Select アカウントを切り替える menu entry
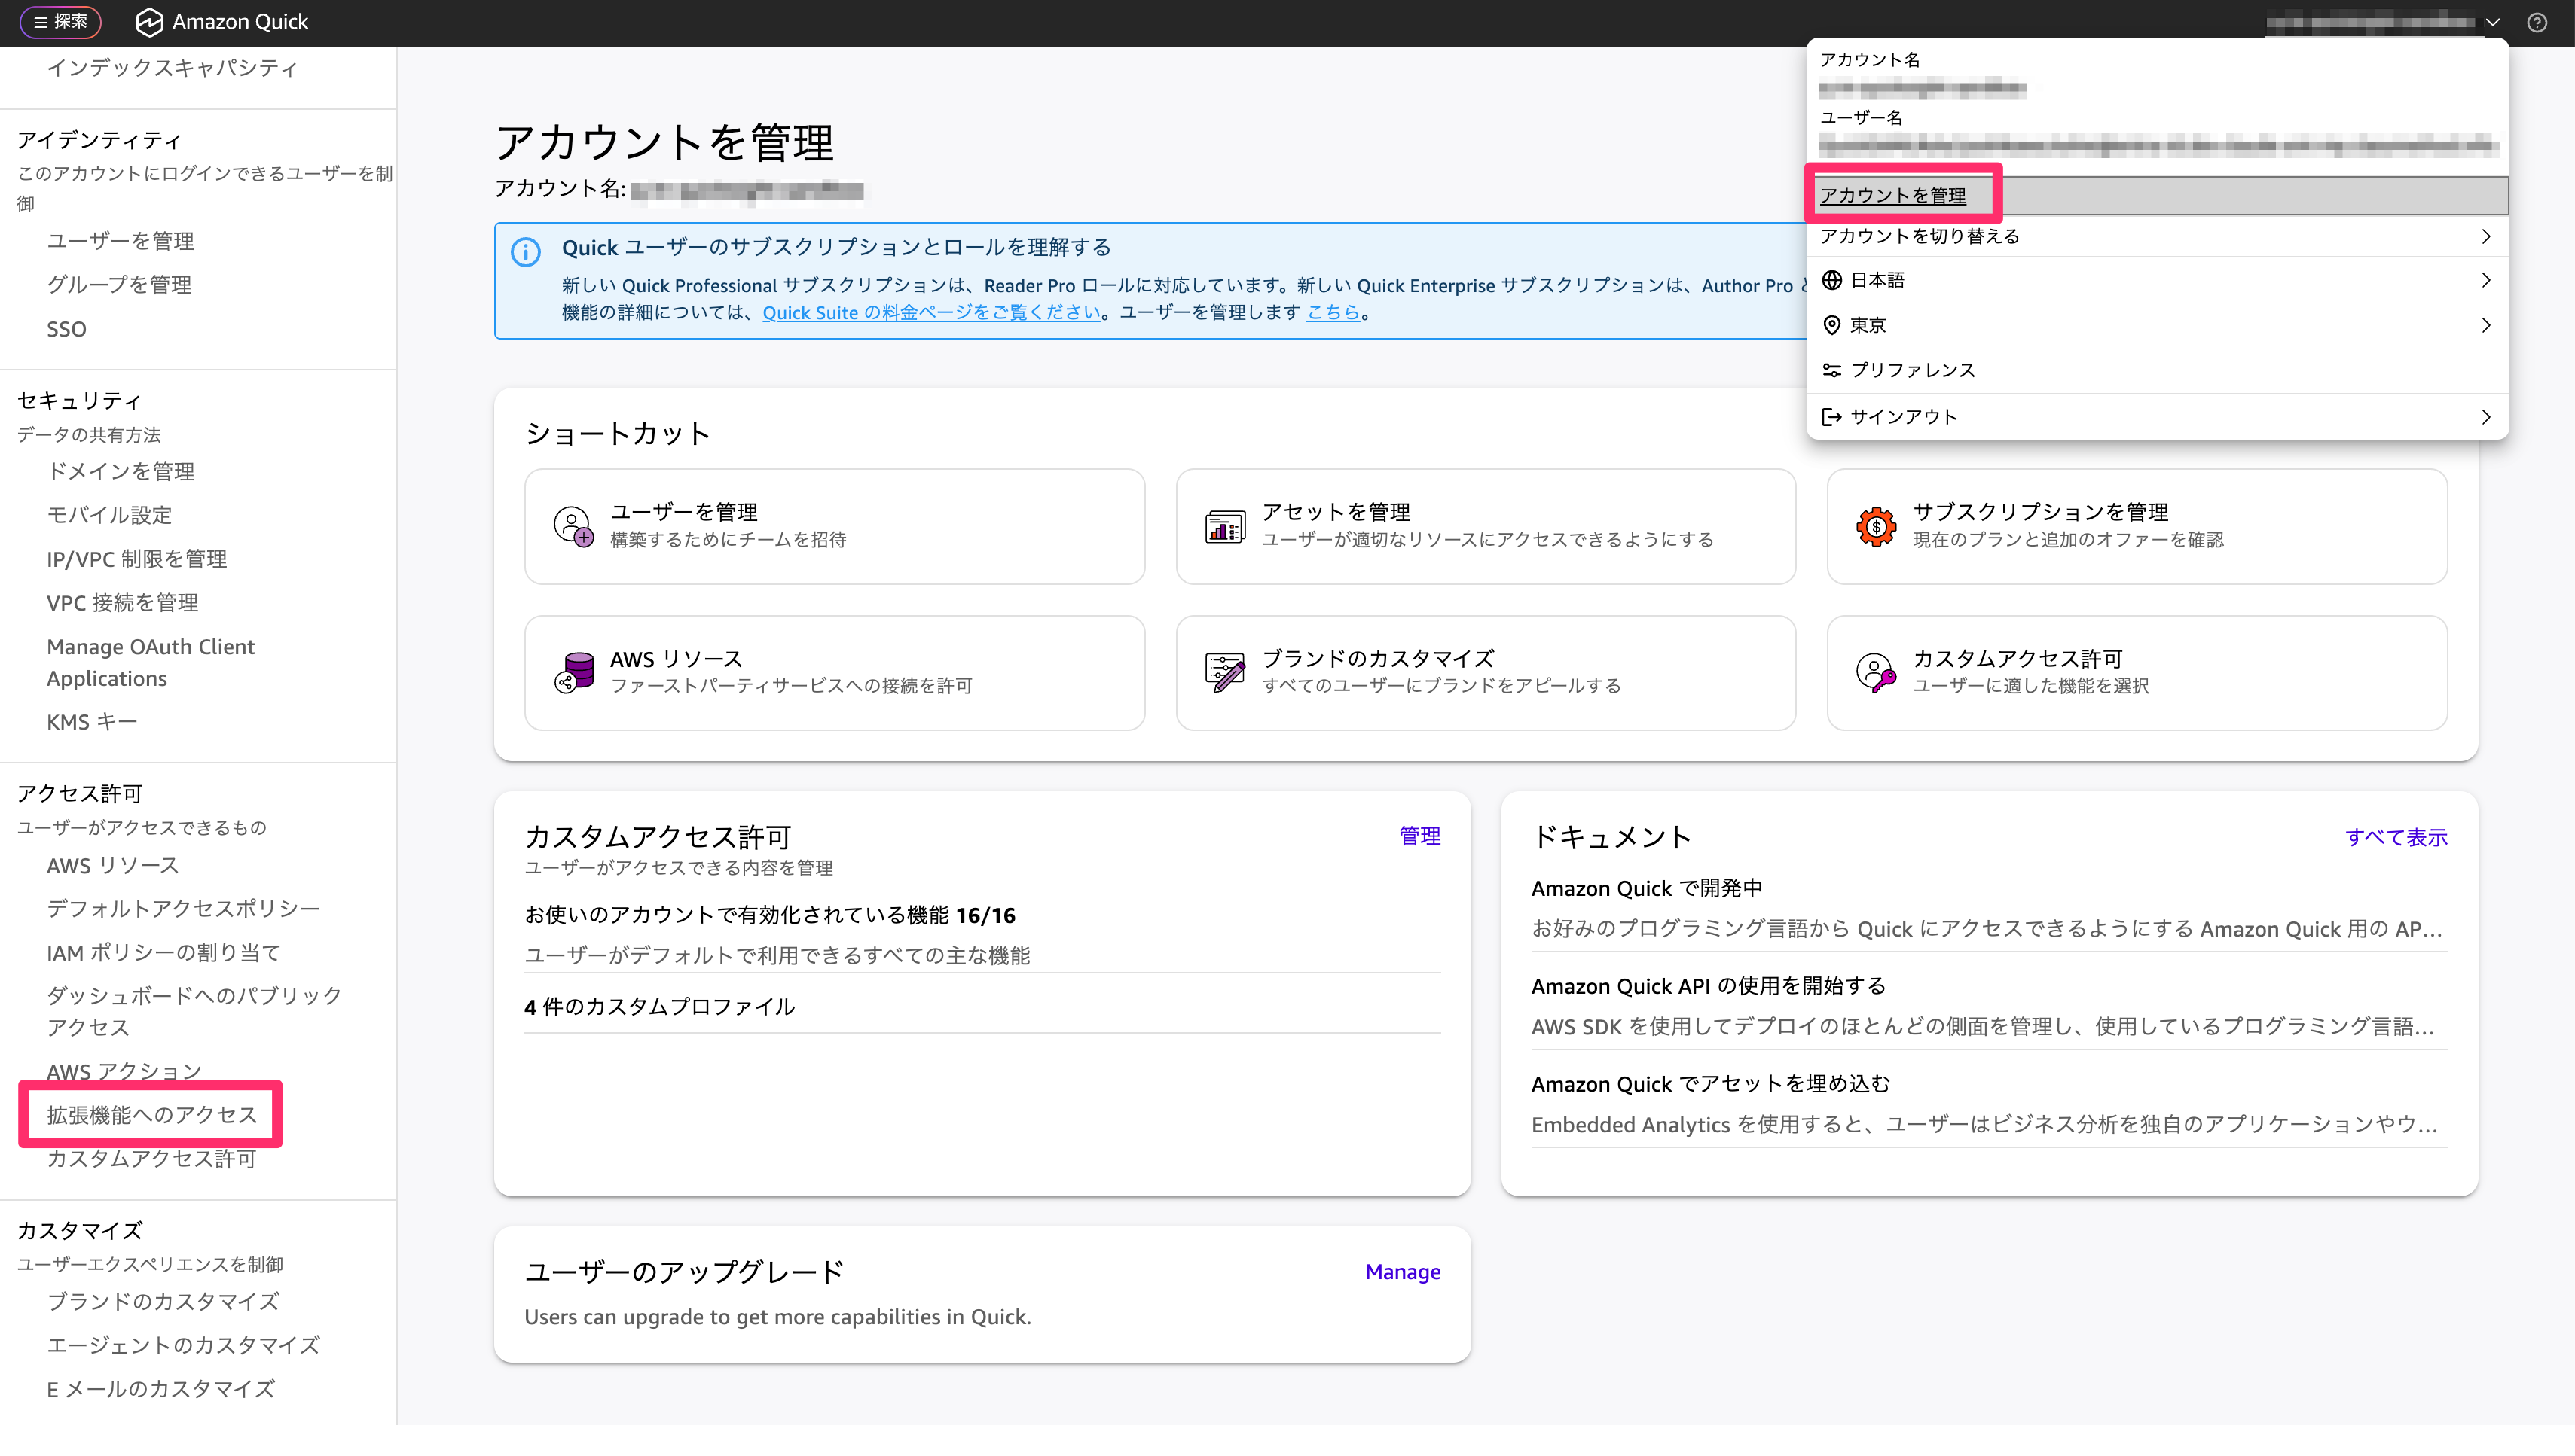The width and height of the screenshot is (2575, 1456). 2157,236
